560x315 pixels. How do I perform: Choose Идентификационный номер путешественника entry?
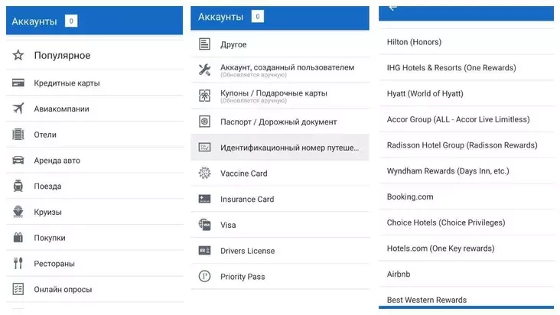(x=280, y=148)
